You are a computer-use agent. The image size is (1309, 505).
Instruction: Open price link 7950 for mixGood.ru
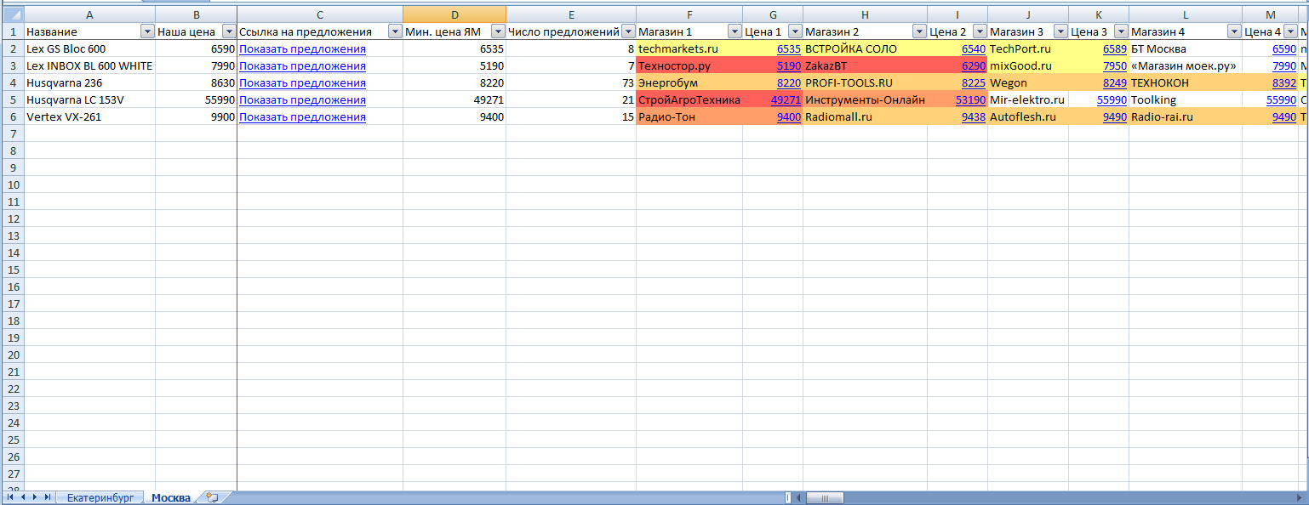click(1115, 65)
